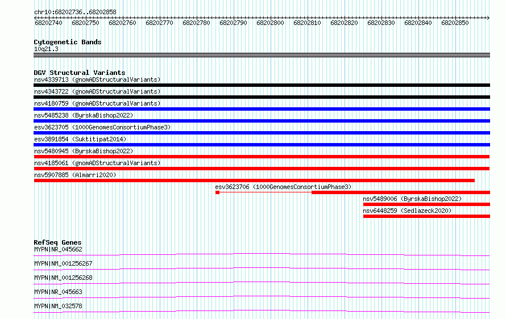
Task: Select the red bar under nsv5489006
Action: pyautogui.click(x=426, y=204)
